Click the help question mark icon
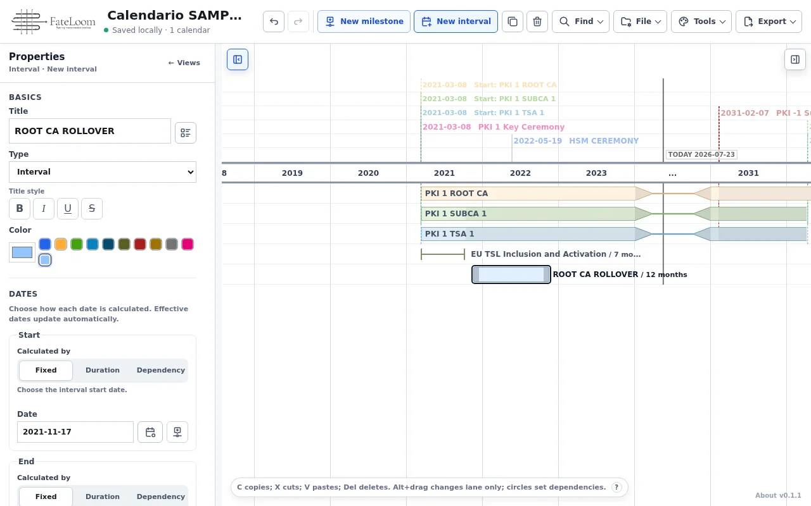The width and height of the screenshot is (811, 506). point(616,488)
